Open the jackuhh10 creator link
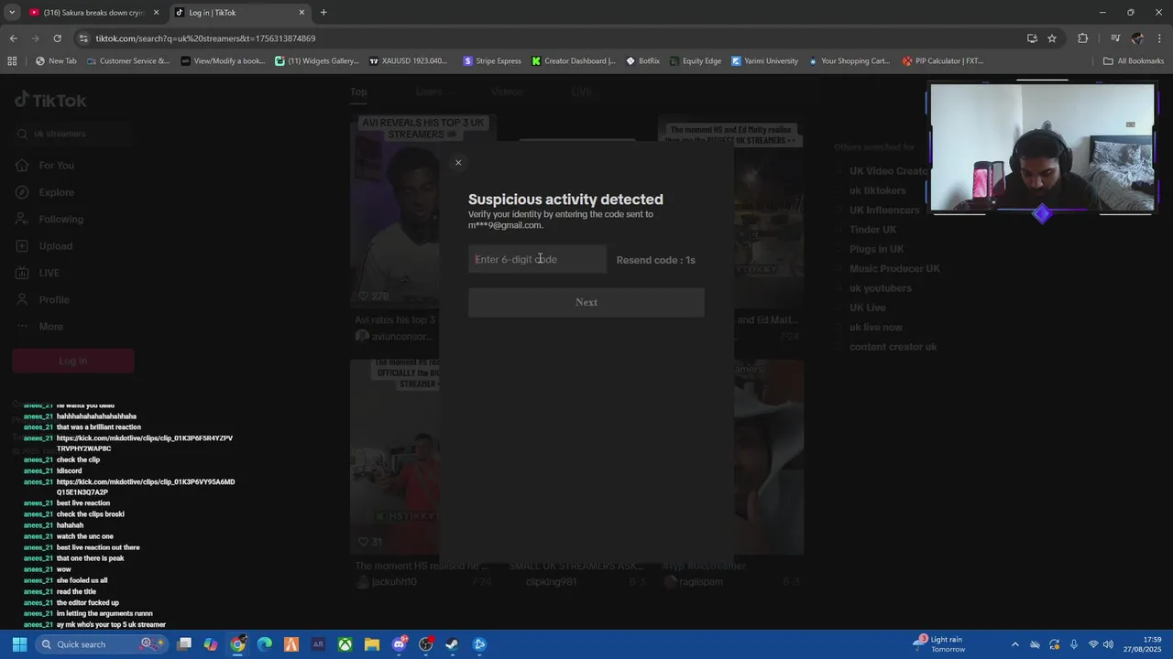This screenshot has height=659, width=1173. coord(394,582)
